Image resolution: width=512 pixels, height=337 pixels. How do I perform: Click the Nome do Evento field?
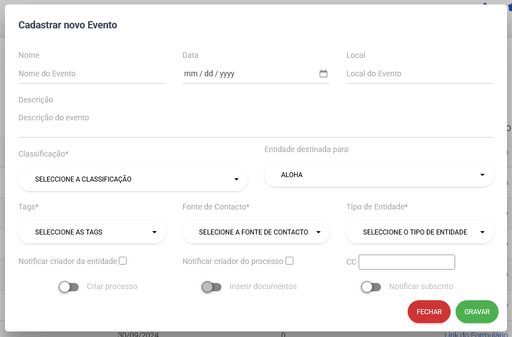click(91, 74)
